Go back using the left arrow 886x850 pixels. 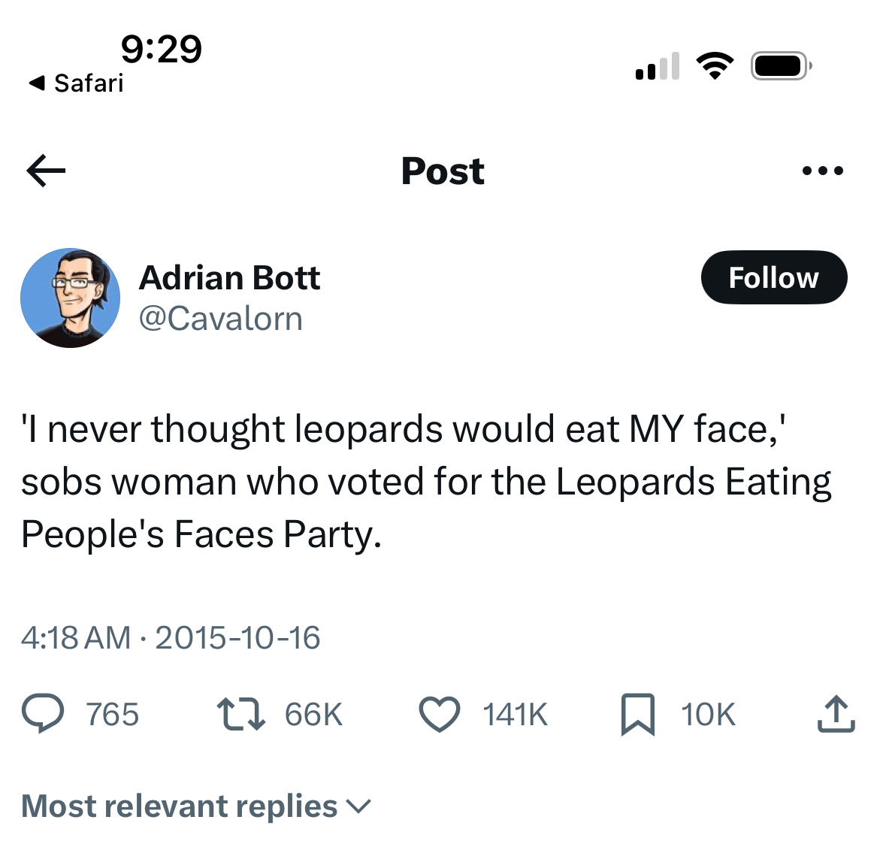coord(46,171)
